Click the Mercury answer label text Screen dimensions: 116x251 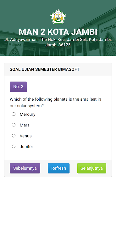pyautogui.click(x=27, y=115)
